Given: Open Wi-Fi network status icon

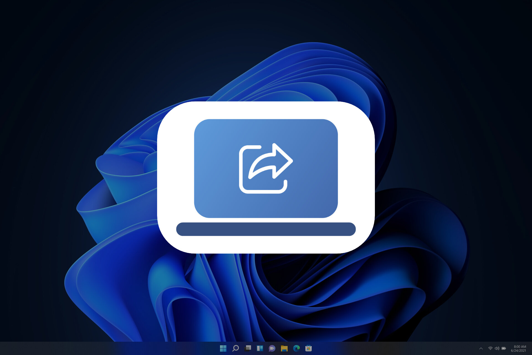Looking at the screenshot, I should (490, 348).
